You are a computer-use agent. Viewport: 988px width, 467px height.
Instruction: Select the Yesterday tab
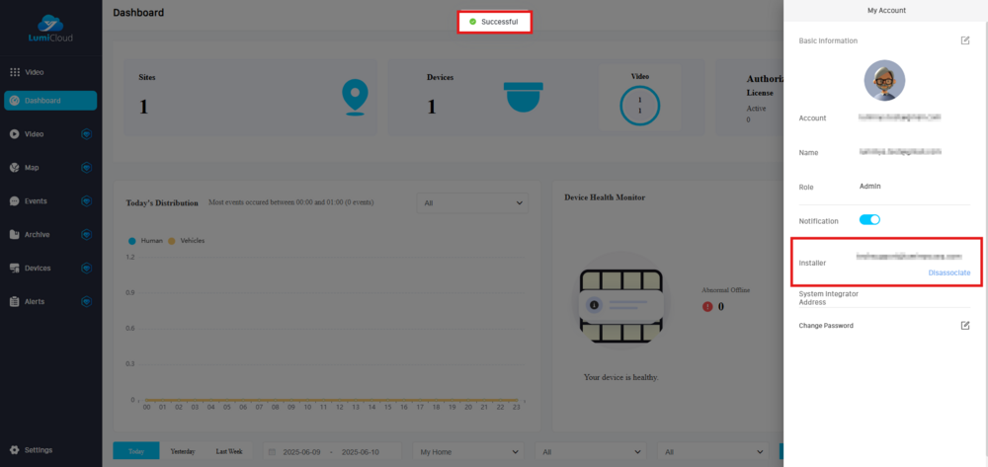[182, 451]
